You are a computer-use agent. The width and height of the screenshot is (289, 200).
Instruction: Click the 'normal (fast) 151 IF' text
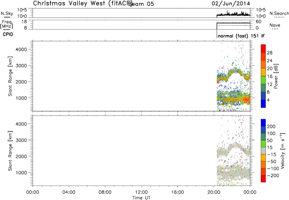[x=241, y=36]
